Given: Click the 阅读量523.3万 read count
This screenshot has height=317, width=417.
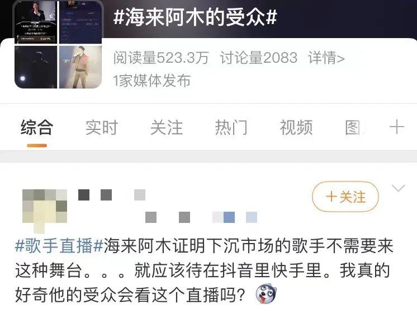Looking at the screenshot, I should coord(161,58).
